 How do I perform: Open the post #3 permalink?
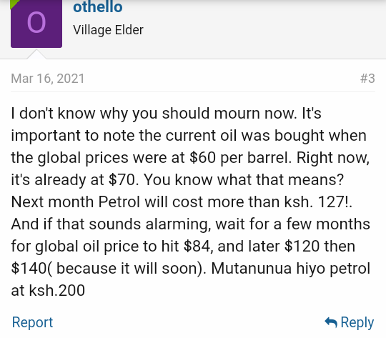click(367, 79)
